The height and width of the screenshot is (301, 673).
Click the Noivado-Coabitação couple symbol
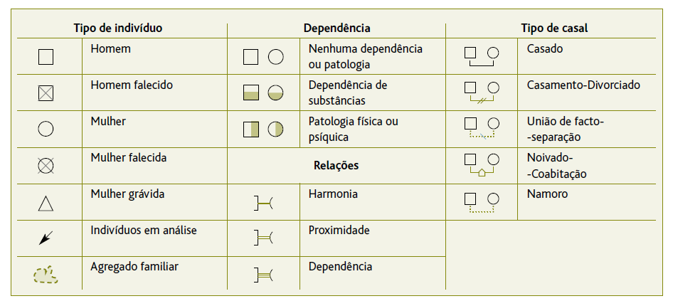tap(480, 165)
